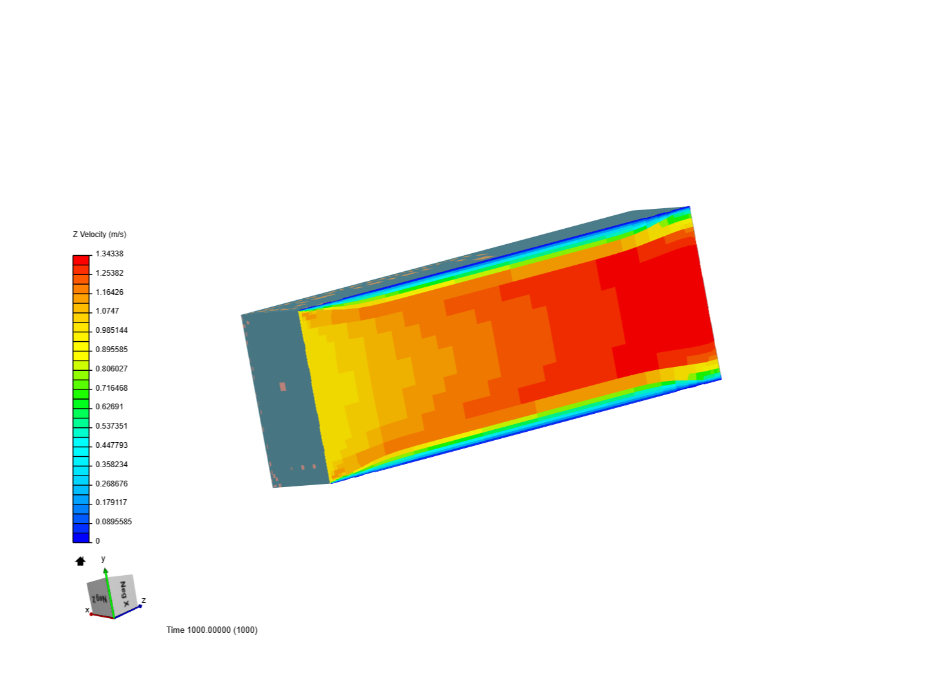This screenshot has width=926, height=694.
Task: Click the 'Time 1000.00000 (1000)' label
Action: click(x=212, y=630)
